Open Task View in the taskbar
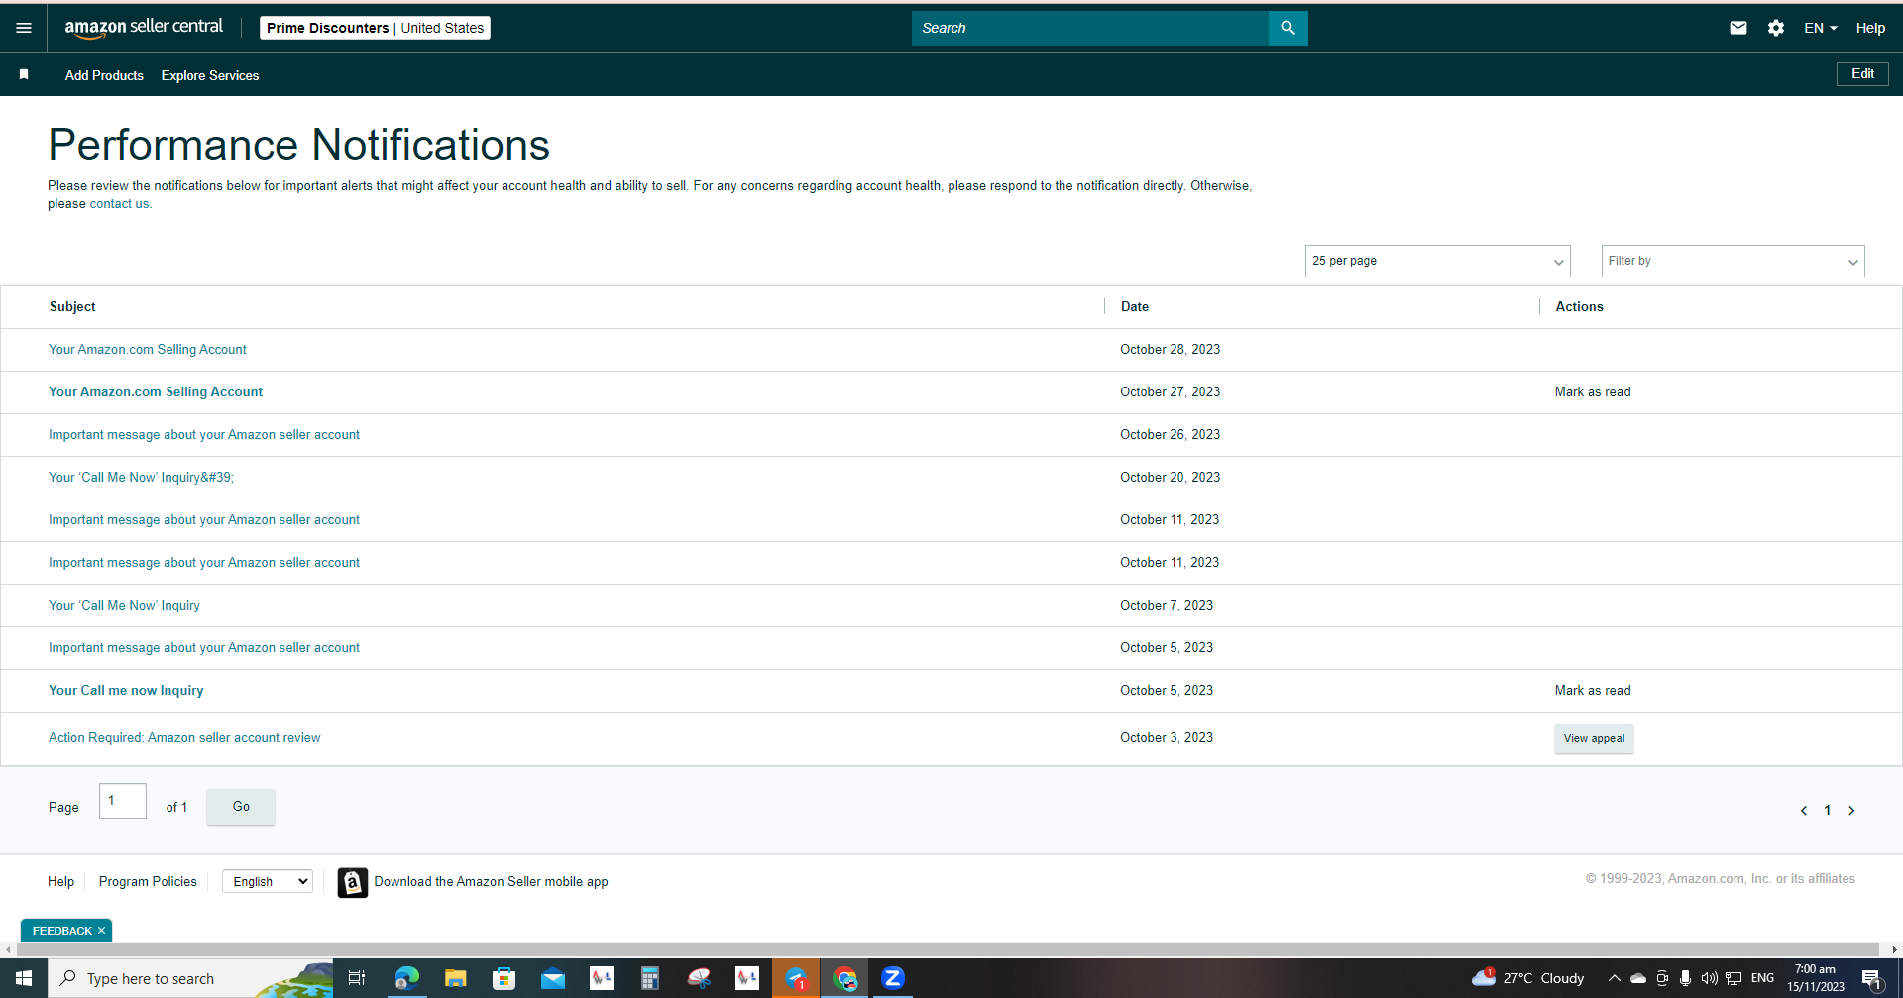 coord(357,979)
